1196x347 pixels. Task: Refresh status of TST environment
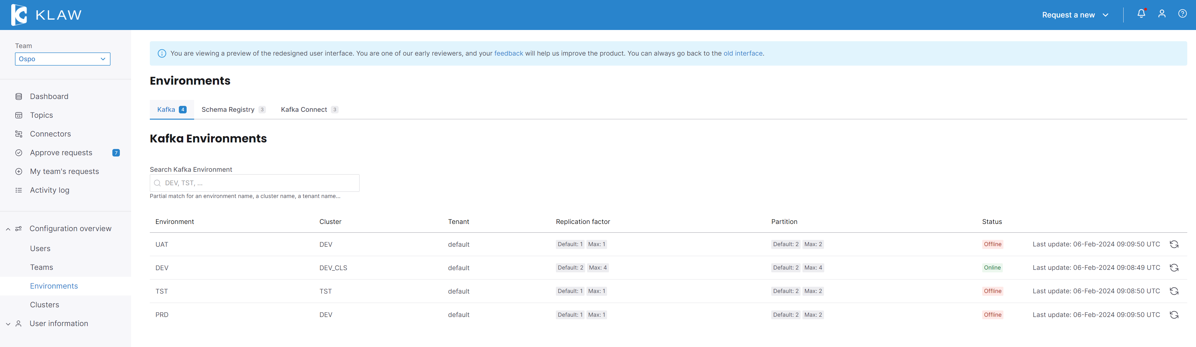click(1174, 291)
